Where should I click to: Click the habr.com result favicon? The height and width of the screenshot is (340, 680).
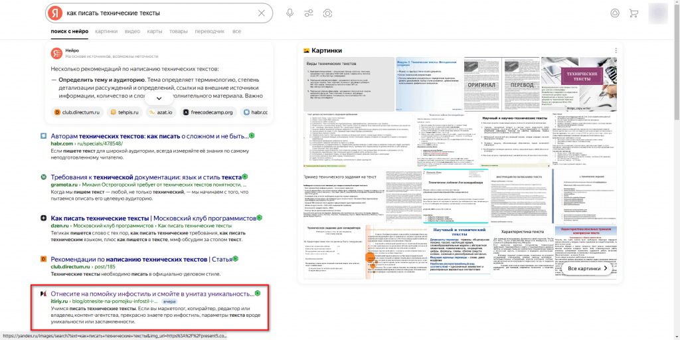[x=43, y=136]
